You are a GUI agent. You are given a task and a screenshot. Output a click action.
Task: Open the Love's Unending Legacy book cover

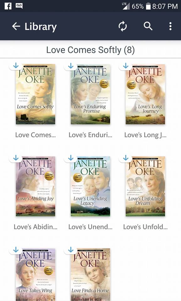(90, 186)
